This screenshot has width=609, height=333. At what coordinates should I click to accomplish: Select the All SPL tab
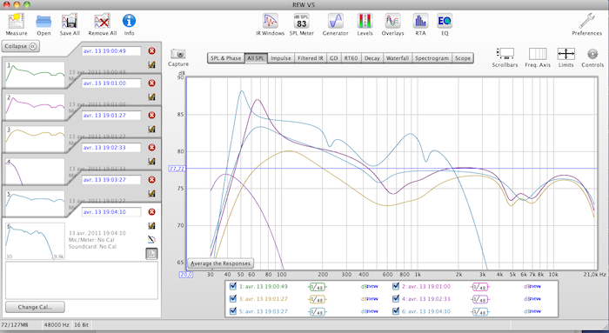click(256, 58)
